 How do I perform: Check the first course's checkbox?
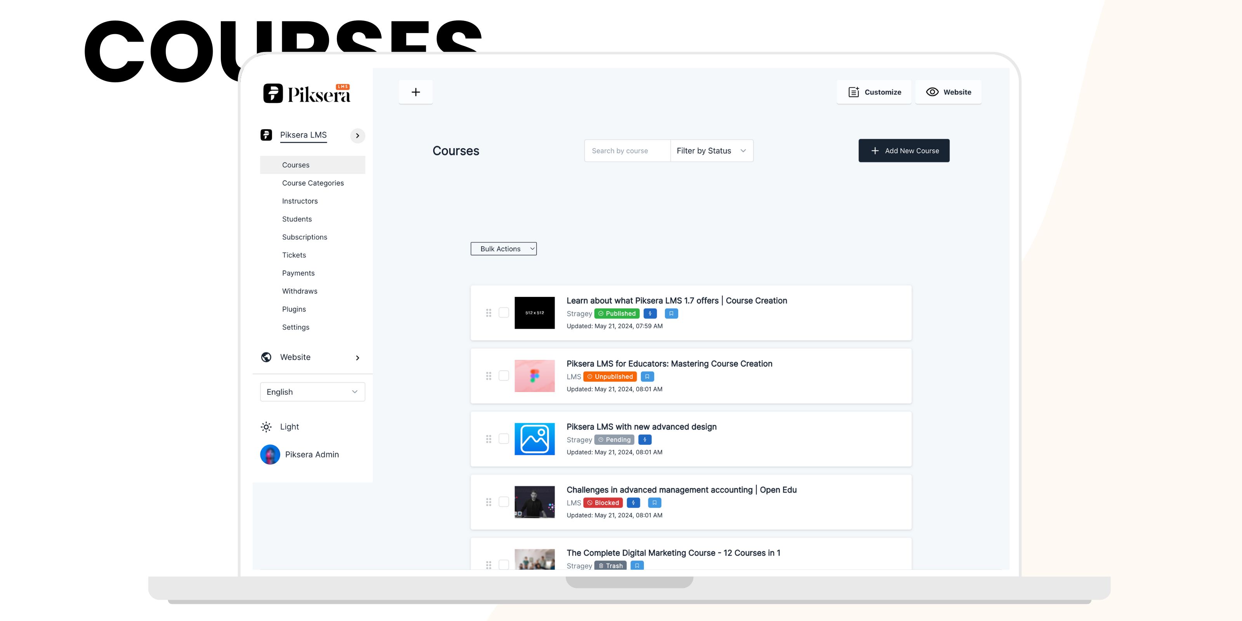pyautogui.click(x=503, y=313)
